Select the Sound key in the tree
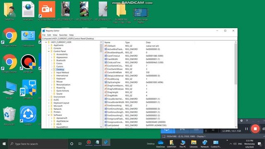The width and height of the screenshot is (265, 149). tap(59, 94)
